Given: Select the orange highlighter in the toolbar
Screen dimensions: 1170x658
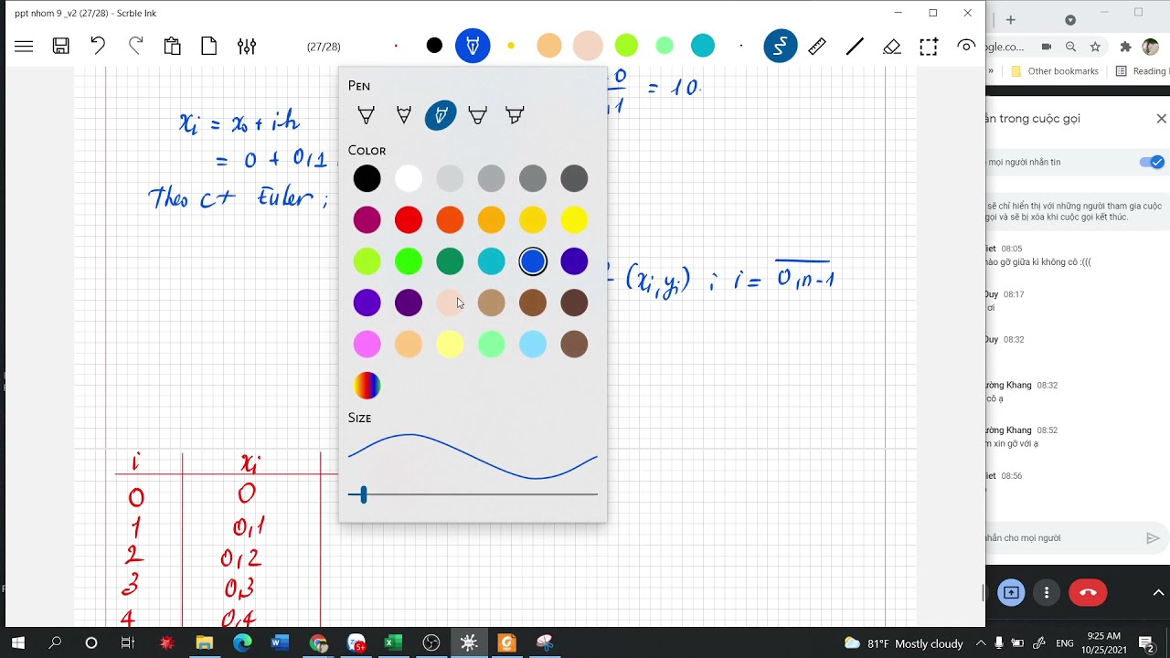Looking at the screenshot, I should click(549, 46).
